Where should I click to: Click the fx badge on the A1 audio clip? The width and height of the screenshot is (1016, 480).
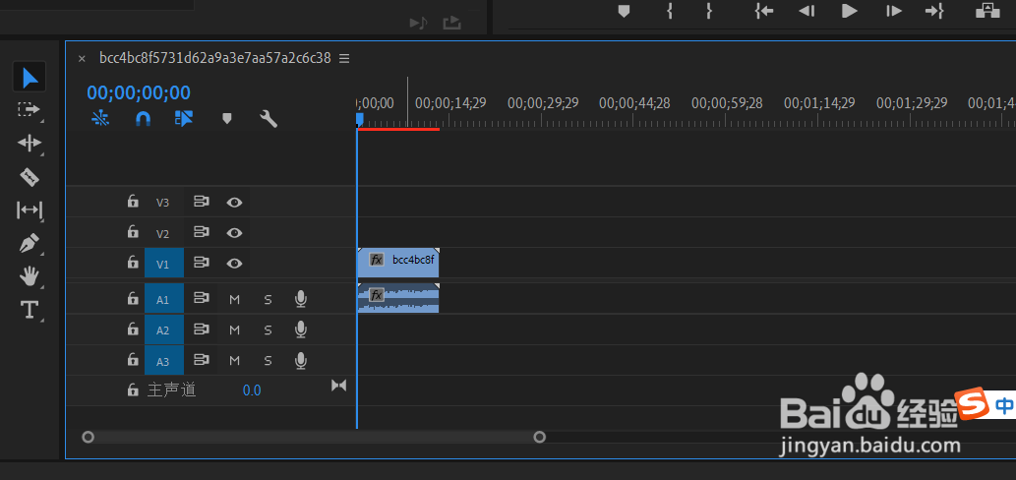[377, 295]
